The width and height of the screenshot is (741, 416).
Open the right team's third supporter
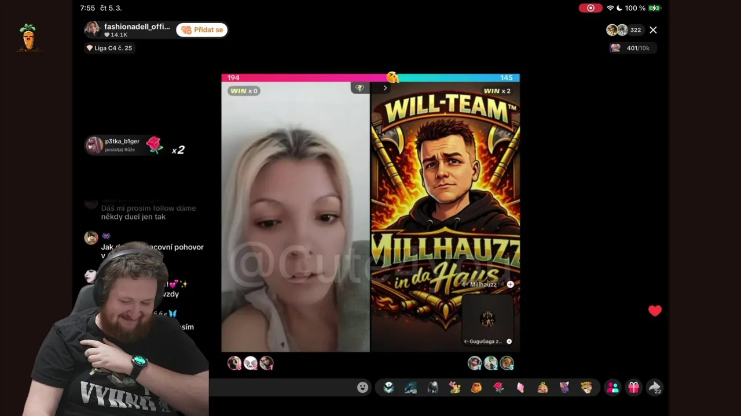click(x=507, y=363)
